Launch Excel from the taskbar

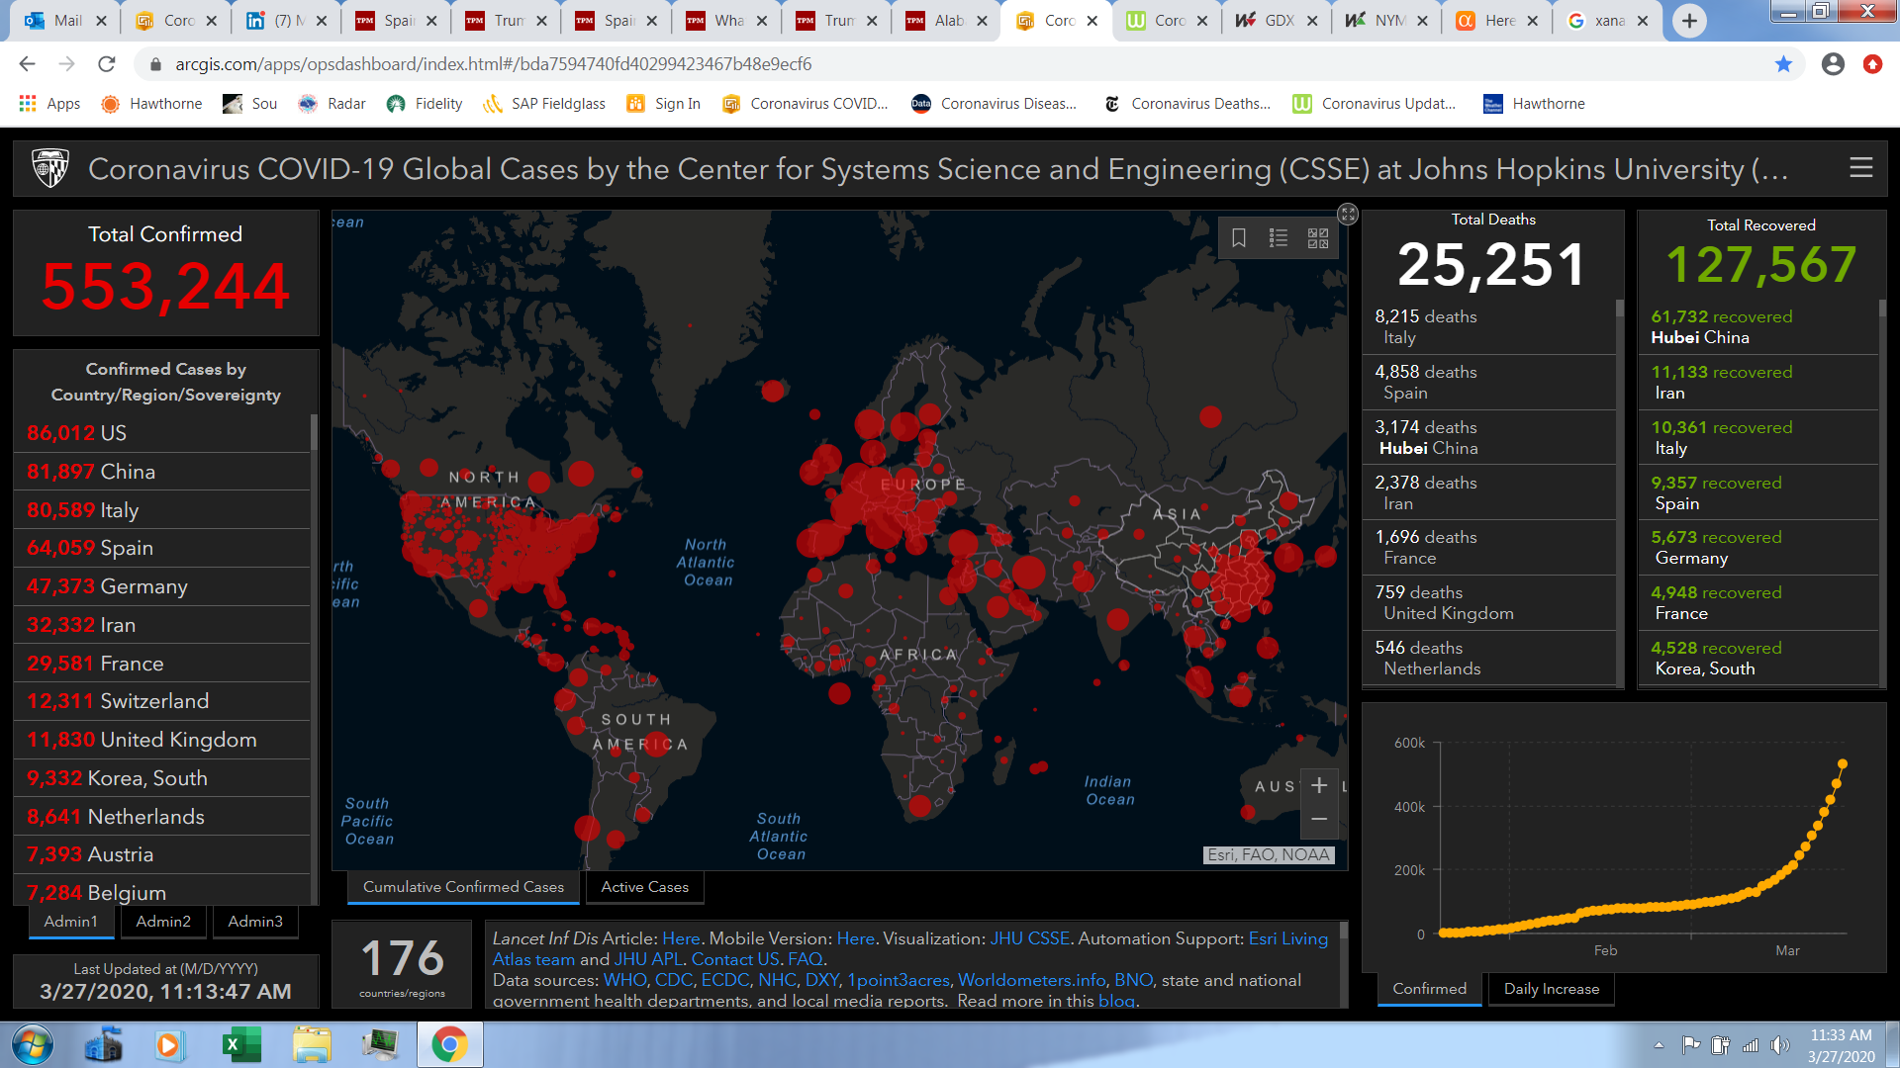(x=240, y=1045)
